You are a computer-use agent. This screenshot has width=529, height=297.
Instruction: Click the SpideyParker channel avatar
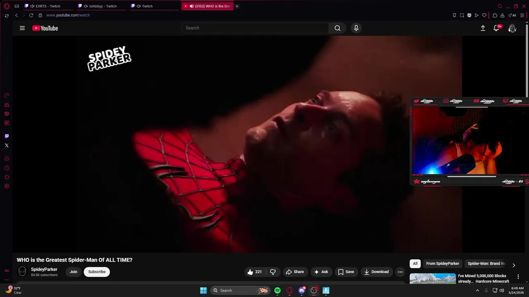click(x=22, y=271)
